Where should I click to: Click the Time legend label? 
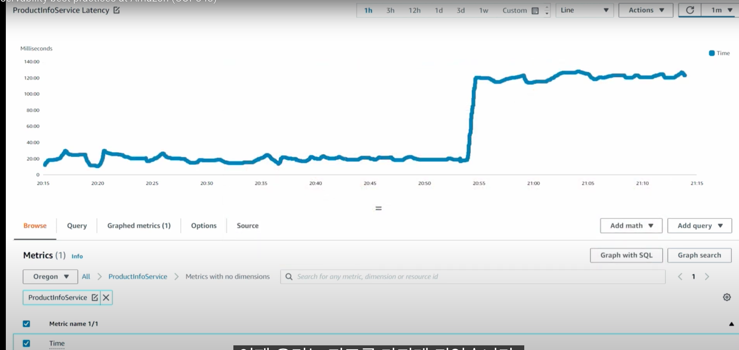point(723,53)
